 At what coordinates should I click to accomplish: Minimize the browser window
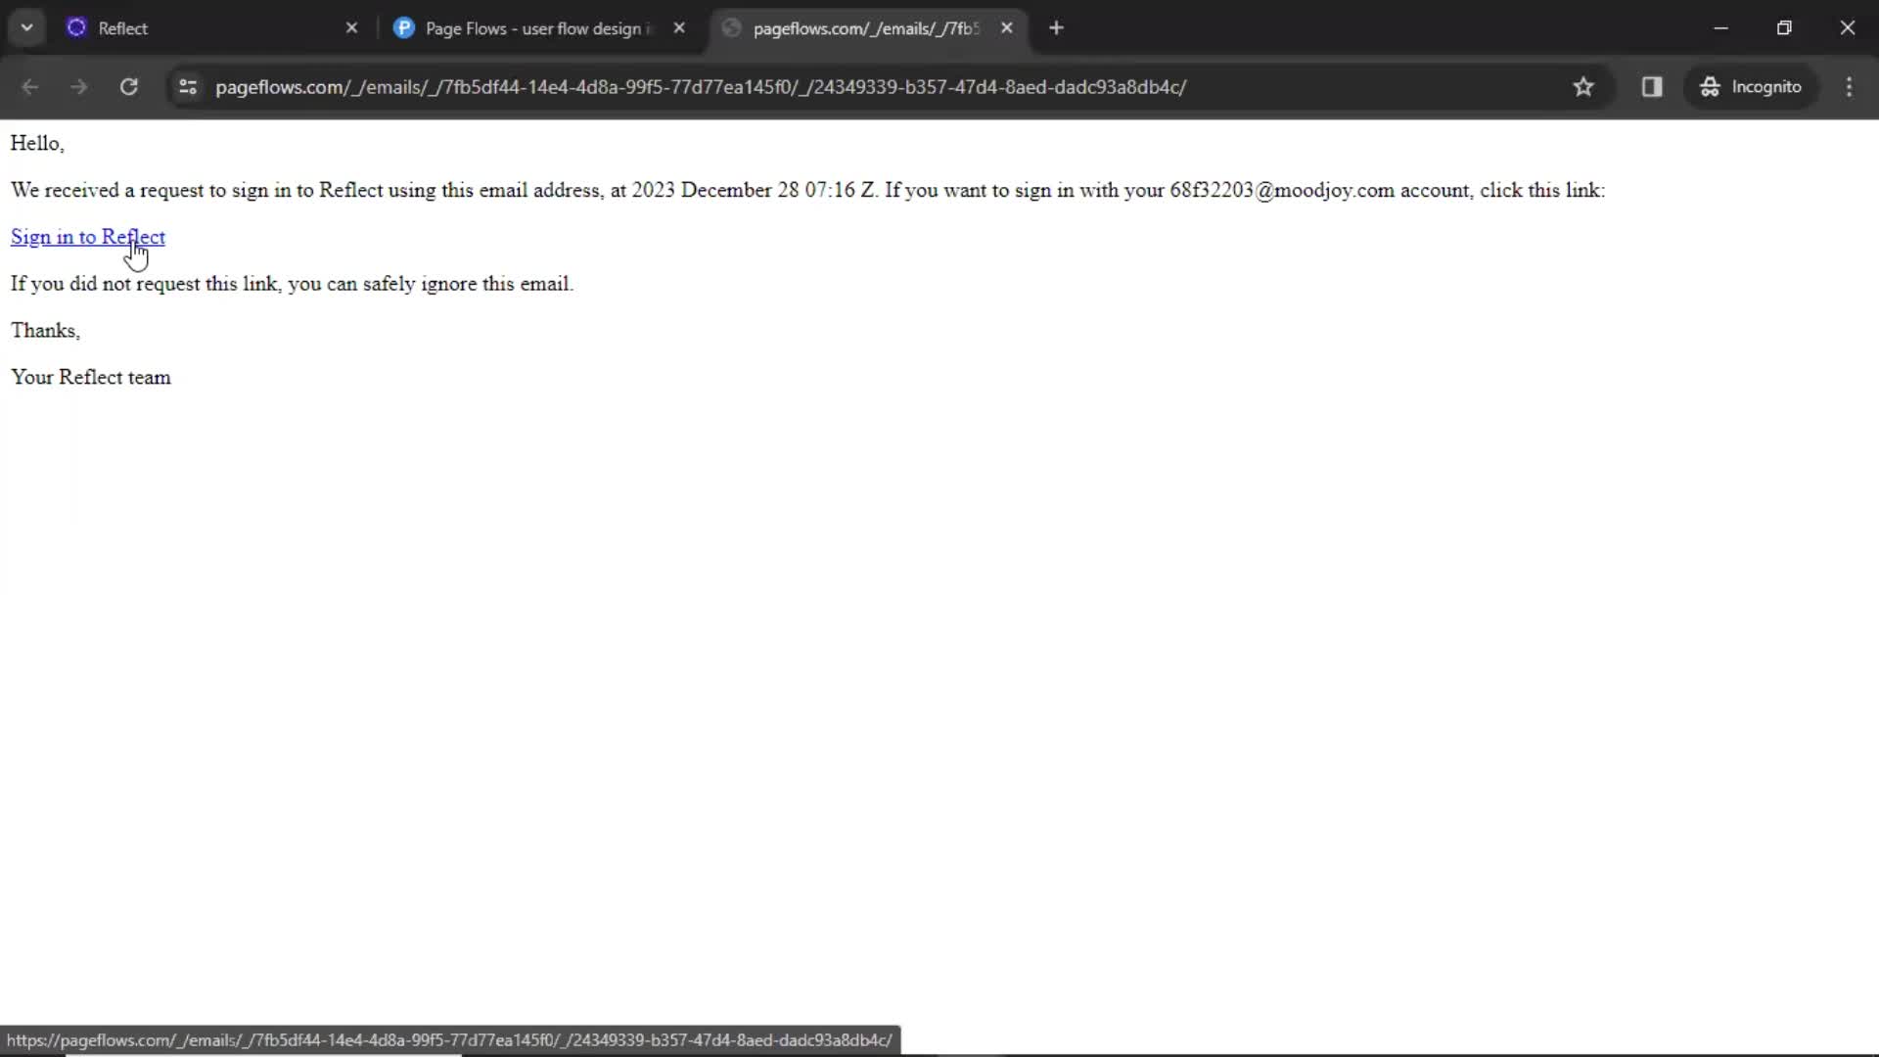tap(1720, 28)
